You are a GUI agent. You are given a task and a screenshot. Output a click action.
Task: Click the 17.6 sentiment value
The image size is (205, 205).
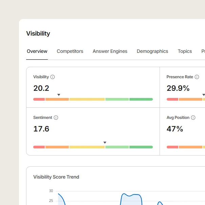click(x=41, y=129)
